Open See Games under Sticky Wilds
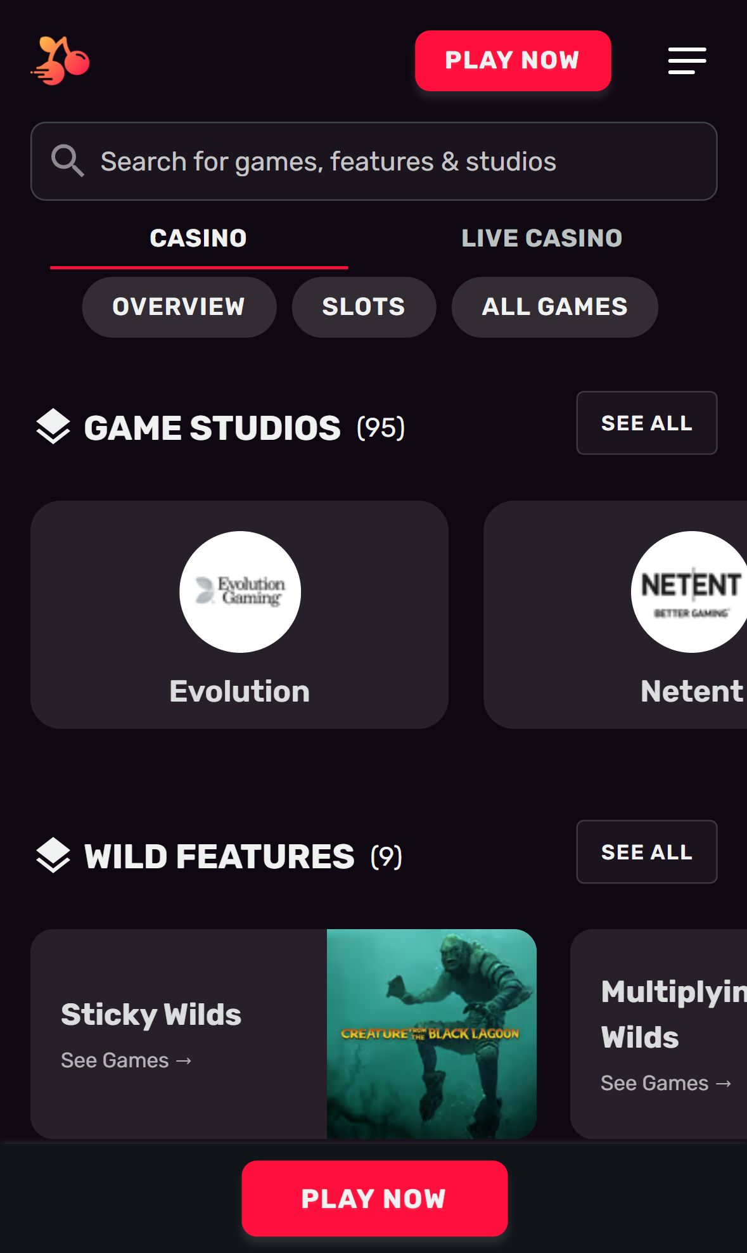This screenshot has height=1253, width=747. click(x=126, y=1060)
